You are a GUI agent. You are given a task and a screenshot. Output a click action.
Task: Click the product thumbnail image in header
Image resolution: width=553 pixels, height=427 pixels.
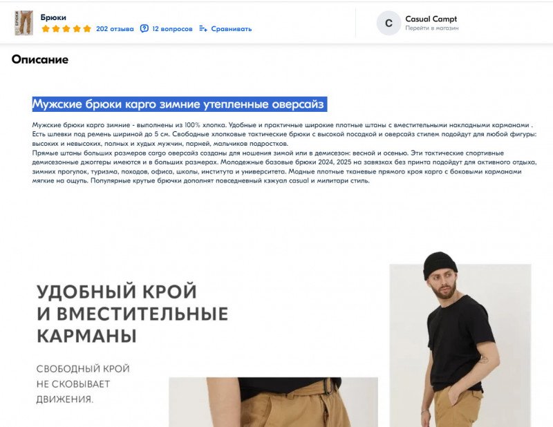tap(24, 23)
